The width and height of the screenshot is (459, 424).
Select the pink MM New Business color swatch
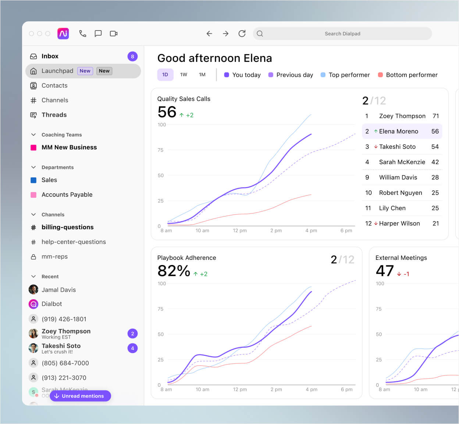(x=34, y=147)
